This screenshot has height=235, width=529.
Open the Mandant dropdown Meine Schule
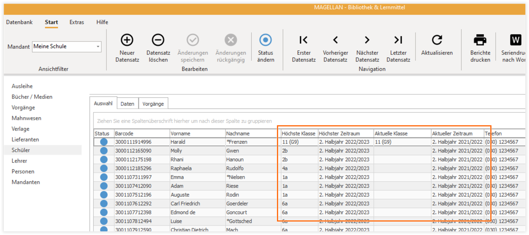67,46
